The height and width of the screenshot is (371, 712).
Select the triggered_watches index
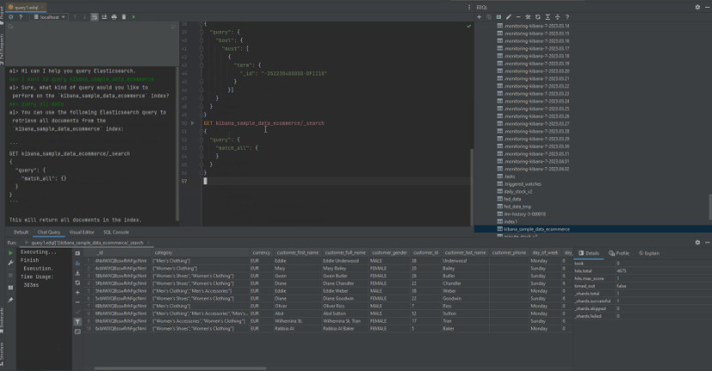(522, 184)
